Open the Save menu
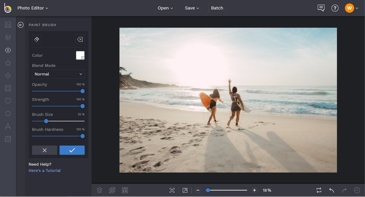 [192, 8]
